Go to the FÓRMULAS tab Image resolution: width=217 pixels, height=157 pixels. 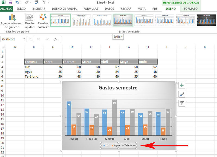[x=91, y=9]
